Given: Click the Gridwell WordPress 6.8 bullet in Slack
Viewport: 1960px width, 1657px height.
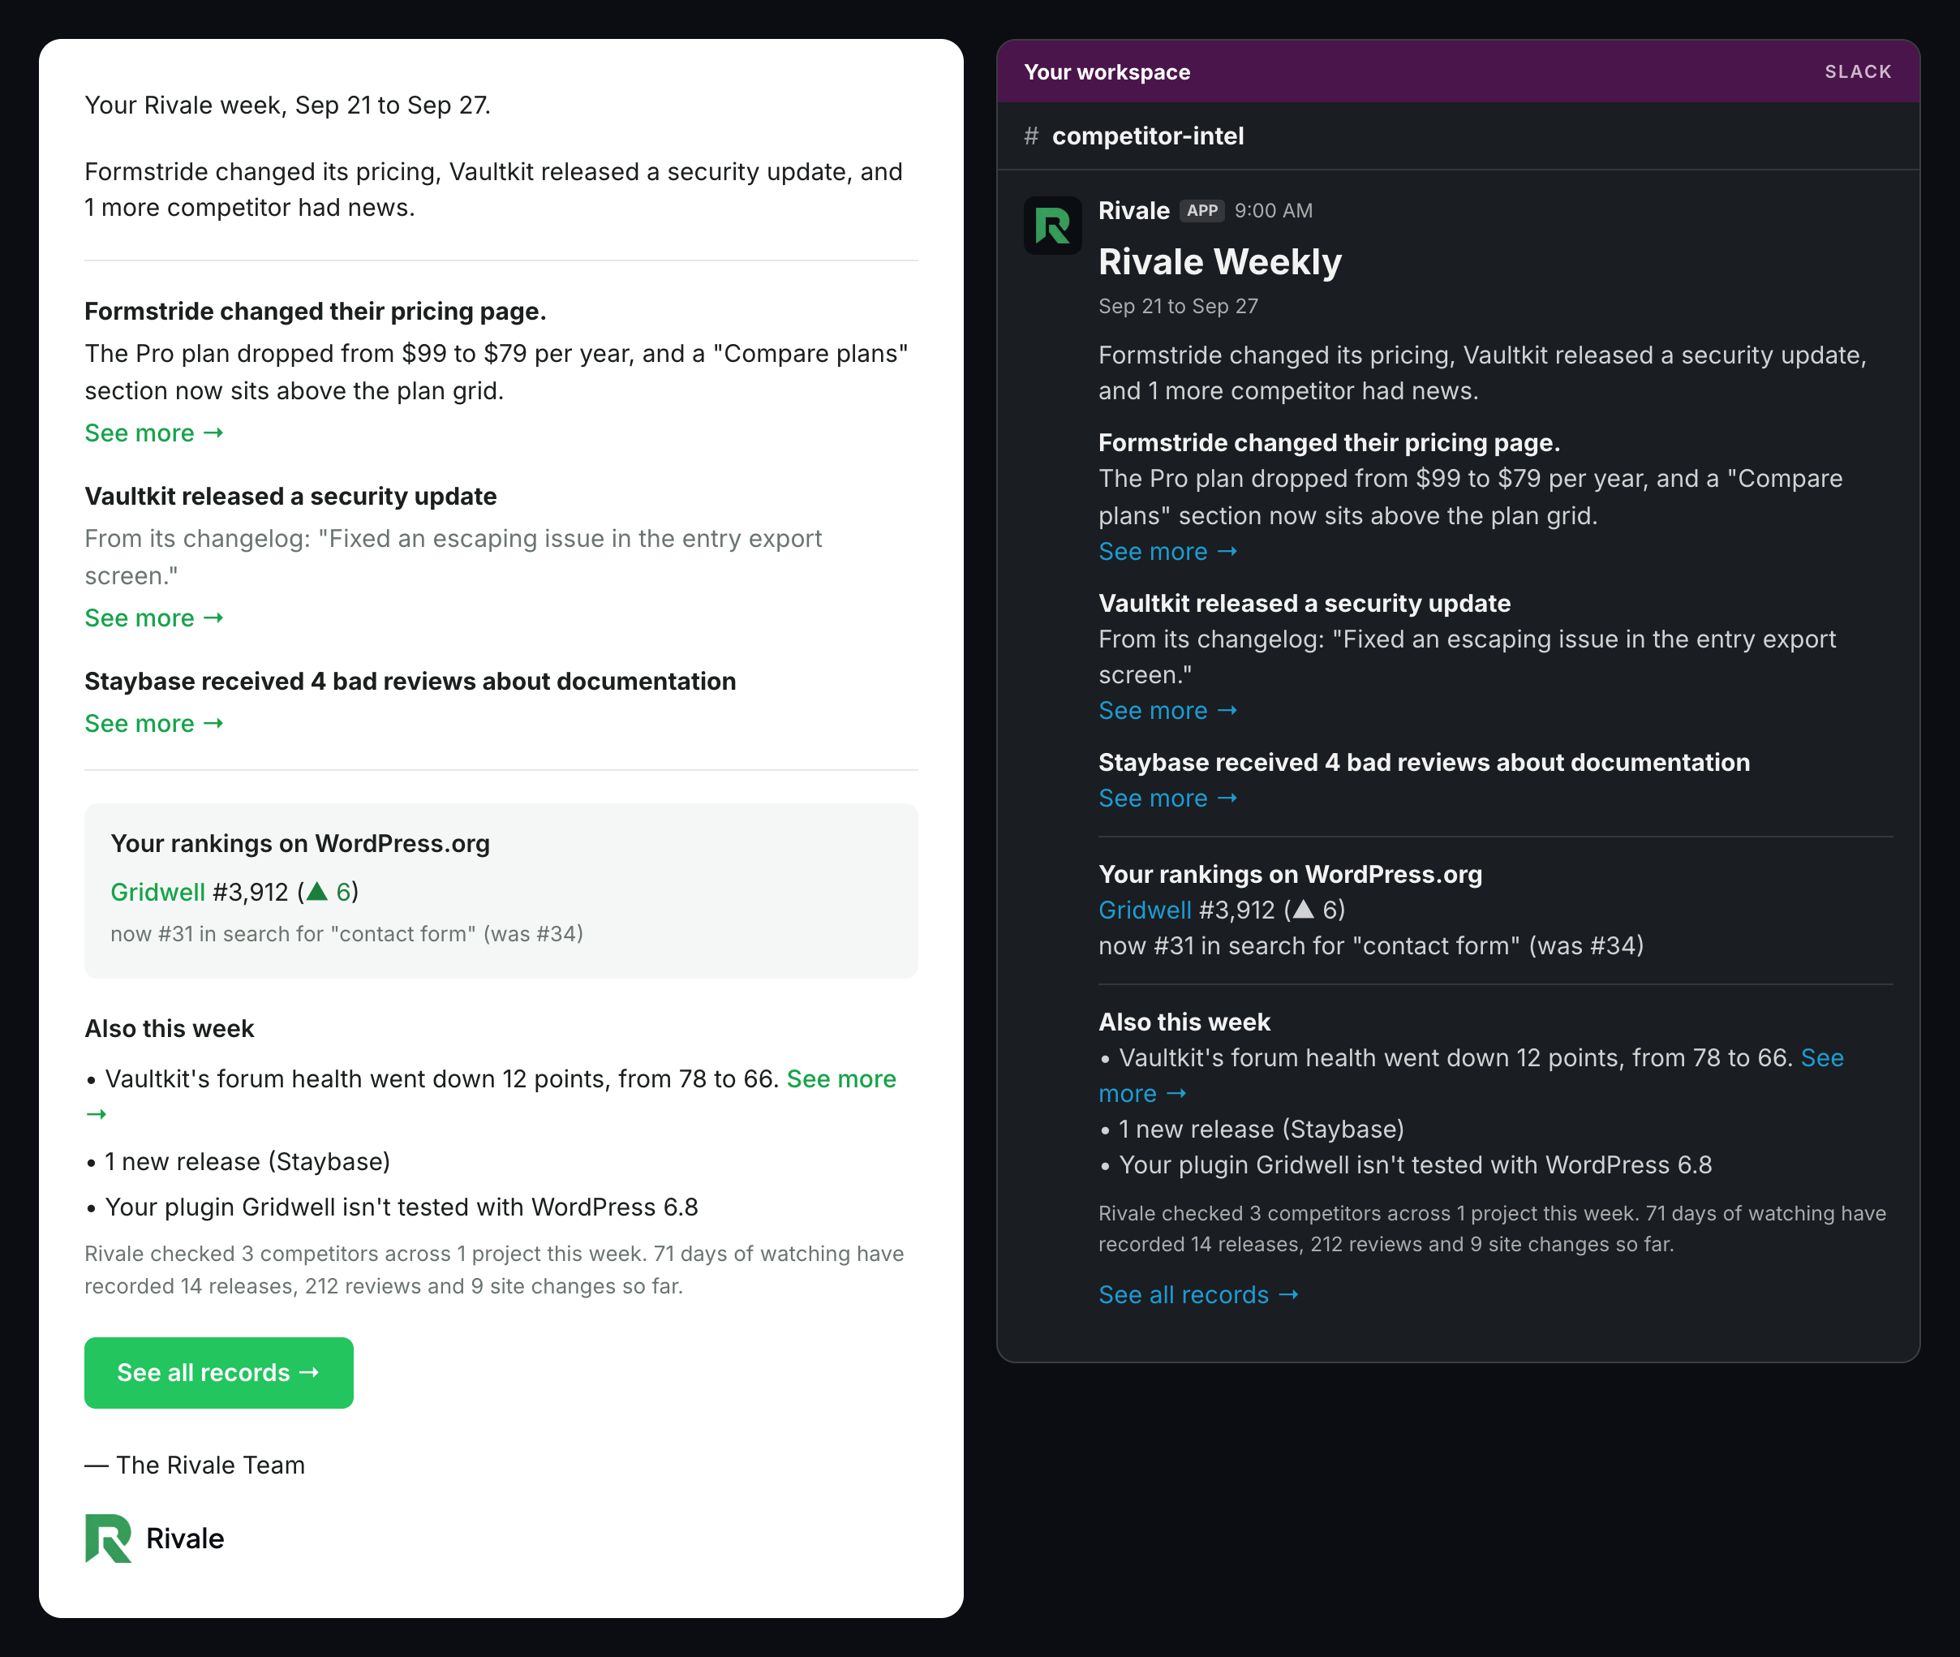Looking at the screenshot, I should [x=1406, y=1164].
